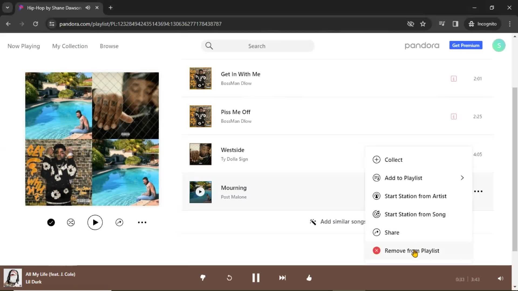This screenshot has height=291, width=518.
Task: Open the media controls icon in toolbar
Action: tap(442, 24)
